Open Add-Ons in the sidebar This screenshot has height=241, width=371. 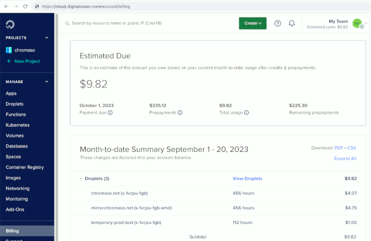click(15, 209)
